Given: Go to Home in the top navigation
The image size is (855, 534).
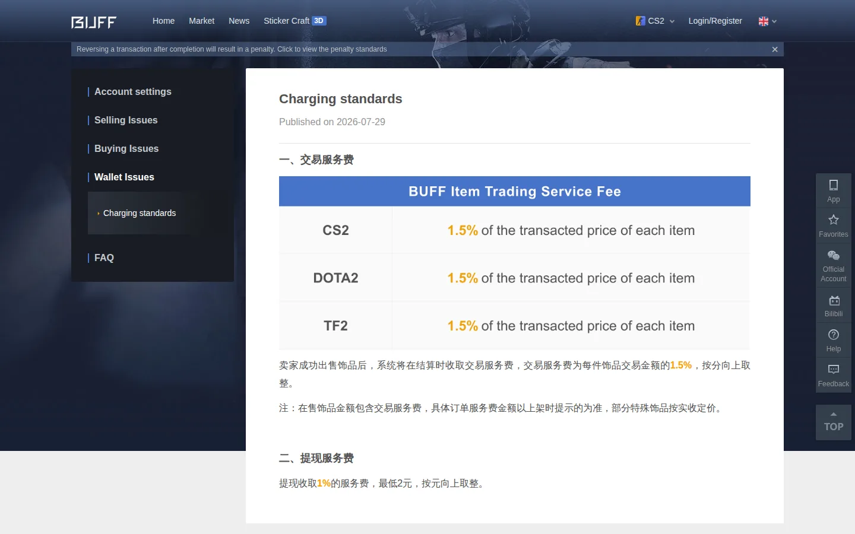Looking at the screenshot, I should coord(163,21).
